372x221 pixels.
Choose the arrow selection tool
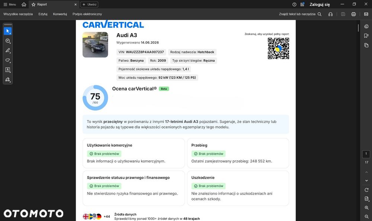[7, 31]
